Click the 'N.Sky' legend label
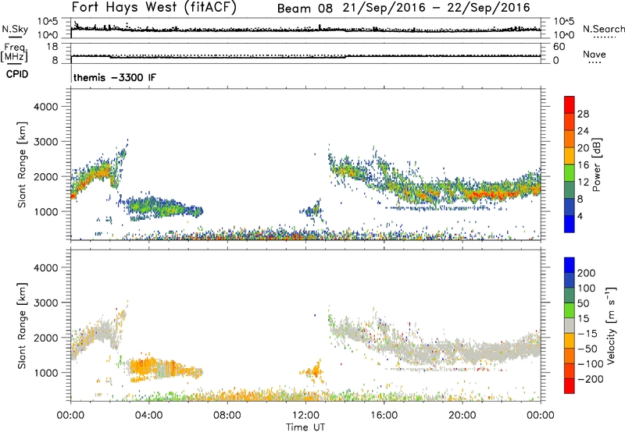Screen dimensions: 625x432 15,29
